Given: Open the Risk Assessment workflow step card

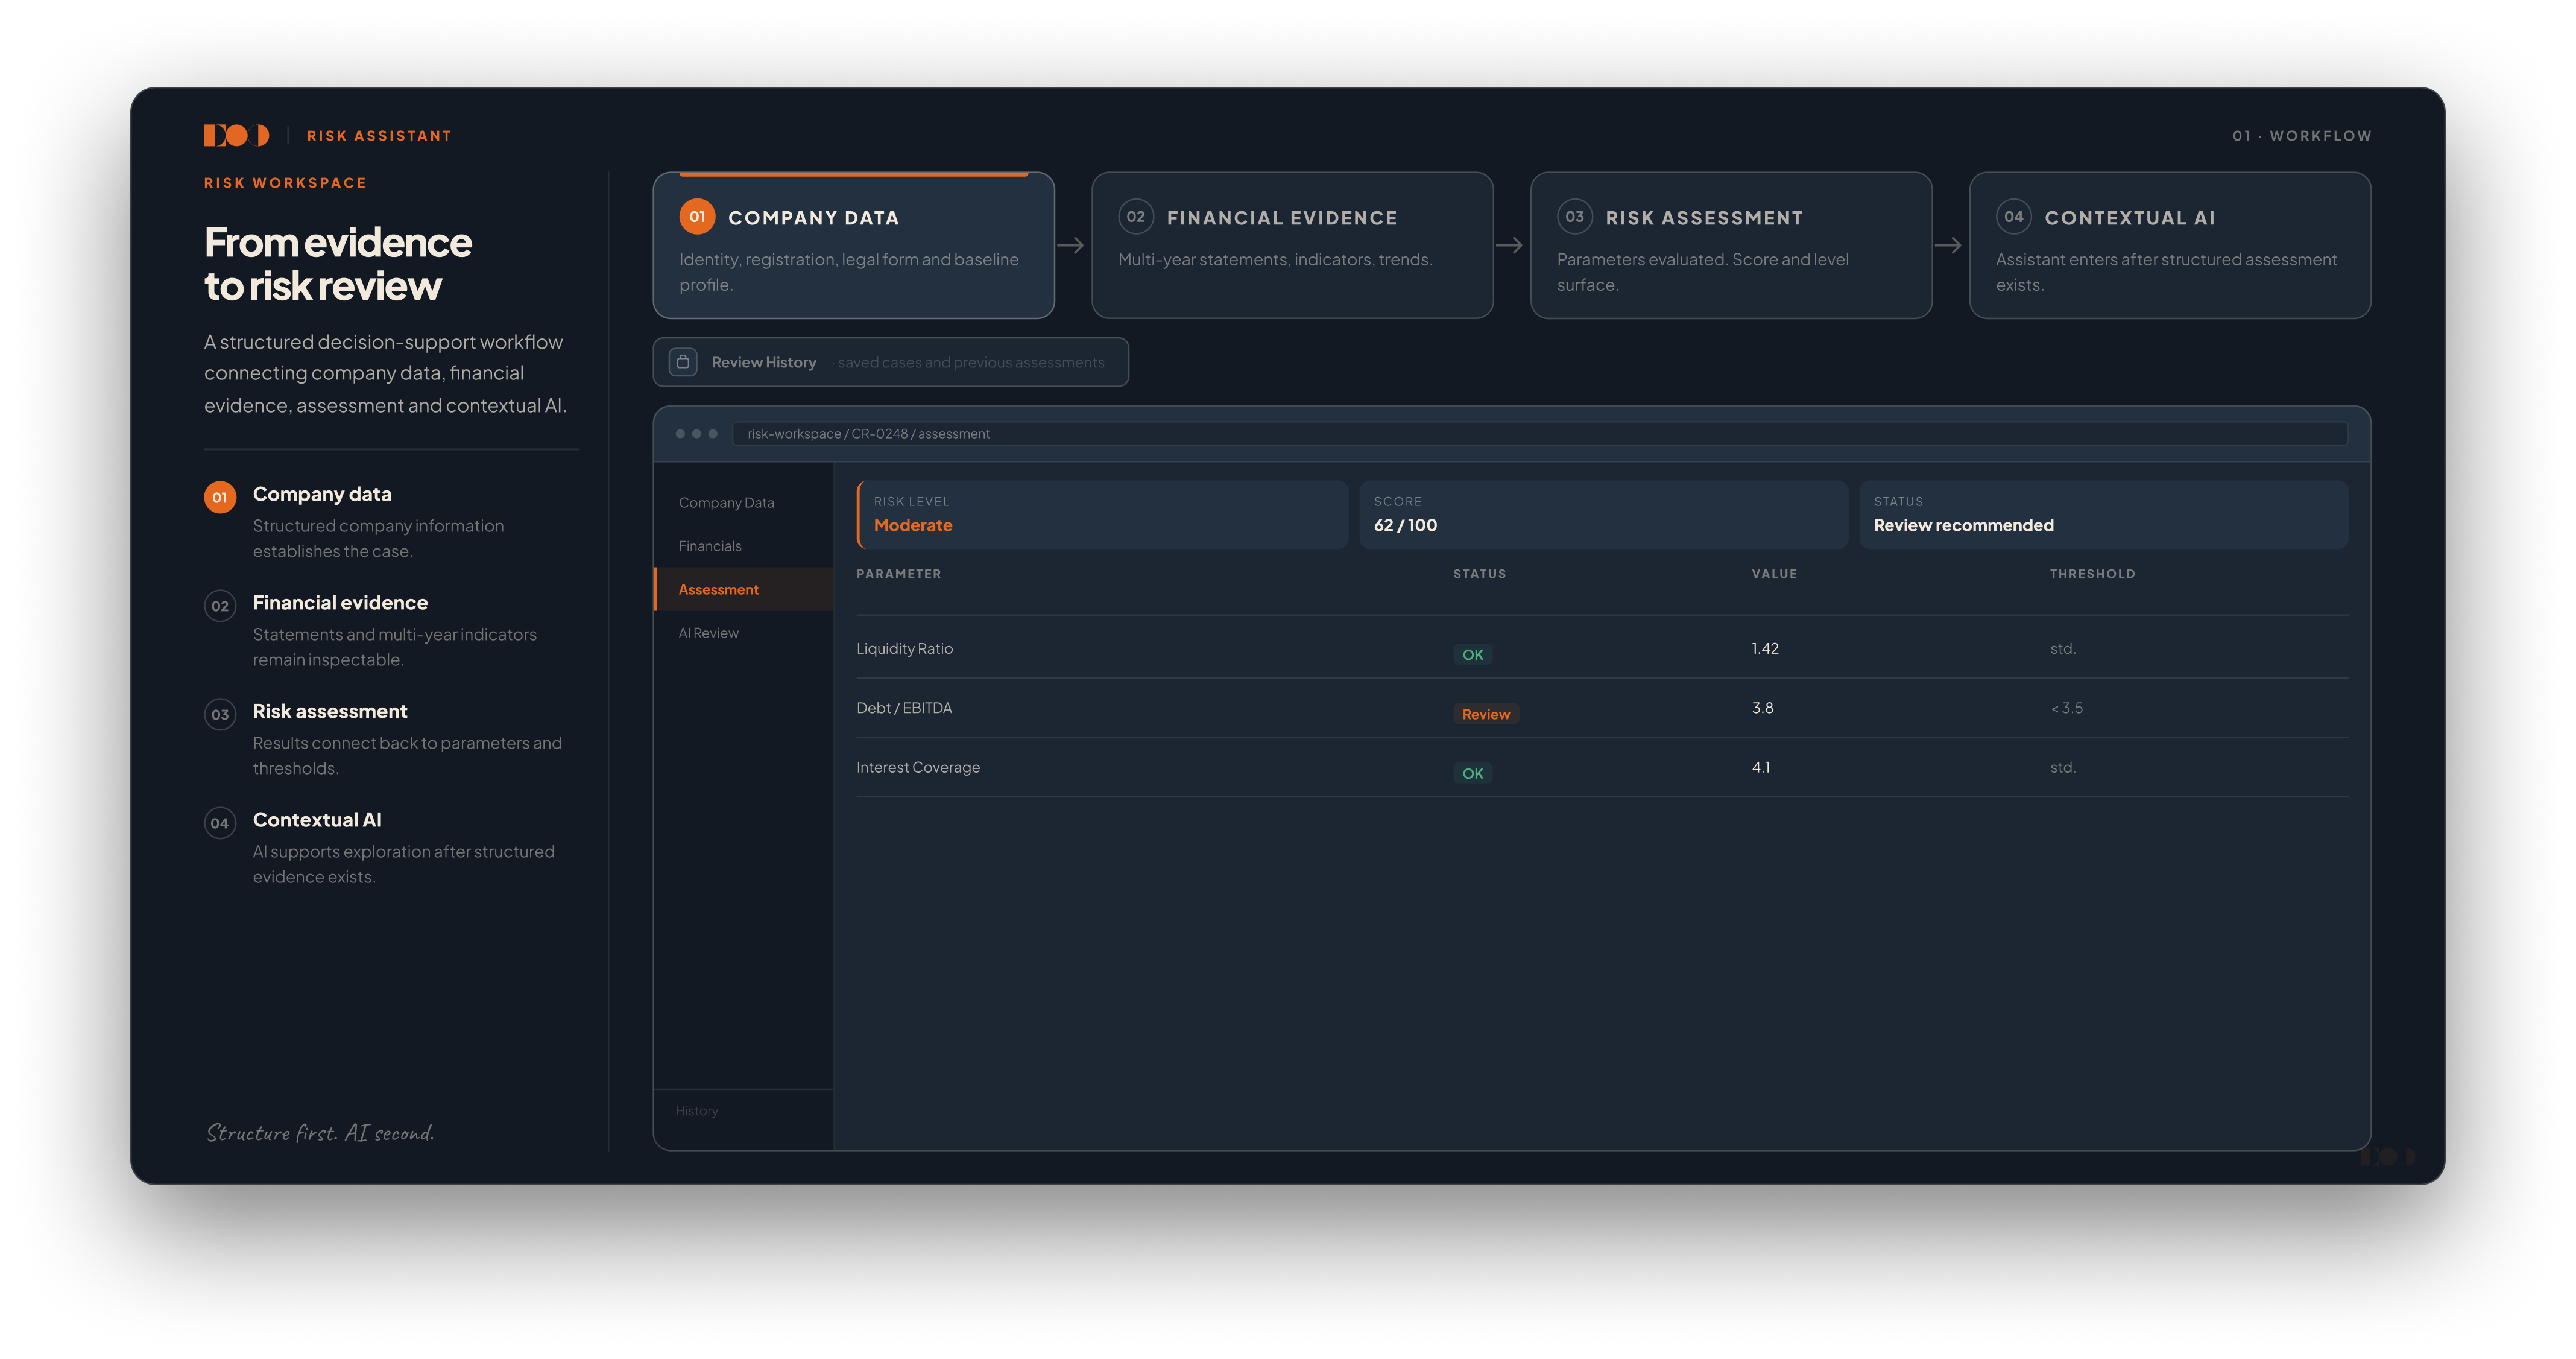Looking at the screenshot, I should tap(1732, 246).
